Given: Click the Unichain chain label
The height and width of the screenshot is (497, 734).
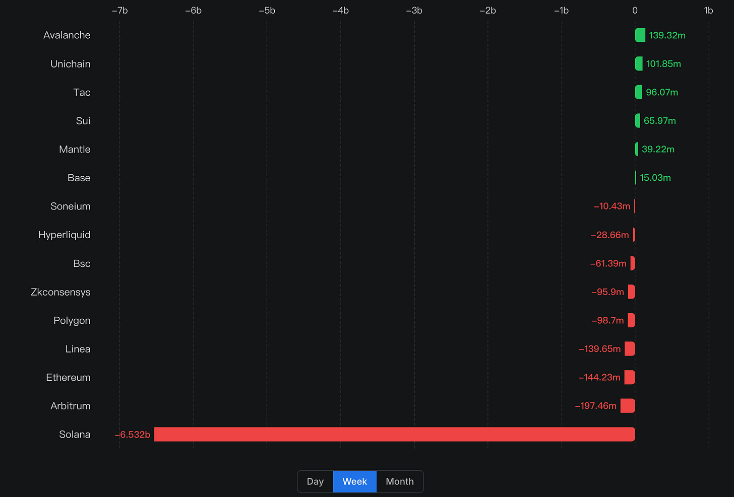Looking at the screenshot, I should tap(71, 64).
